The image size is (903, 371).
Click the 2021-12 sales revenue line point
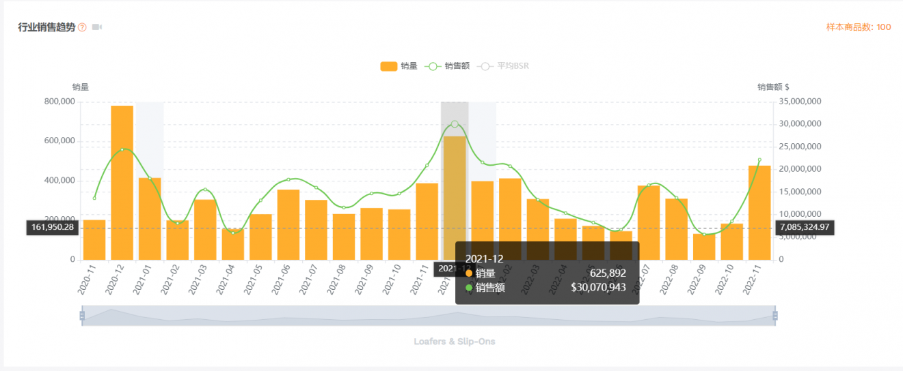[x=455, y=124]
